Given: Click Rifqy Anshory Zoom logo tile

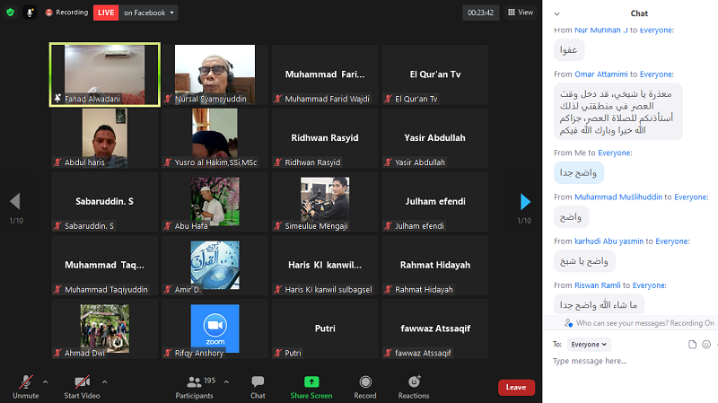Looking at the screenshot, I should pyautogui.click(x=215, y=329).
